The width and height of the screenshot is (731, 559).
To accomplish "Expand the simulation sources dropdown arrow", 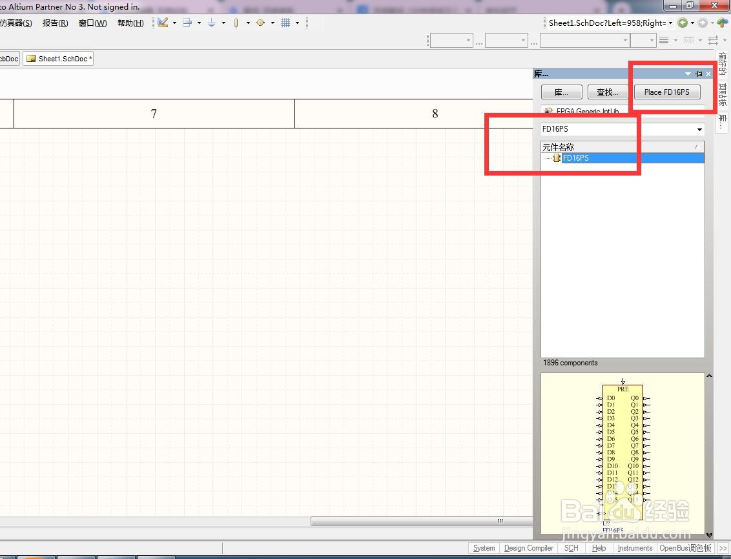I will coord(273,23).
